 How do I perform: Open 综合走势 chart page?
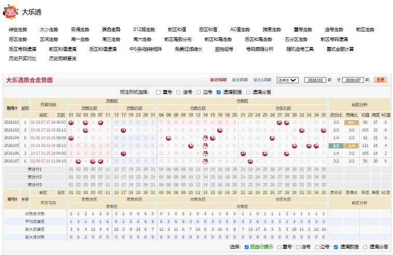(18, 29)
